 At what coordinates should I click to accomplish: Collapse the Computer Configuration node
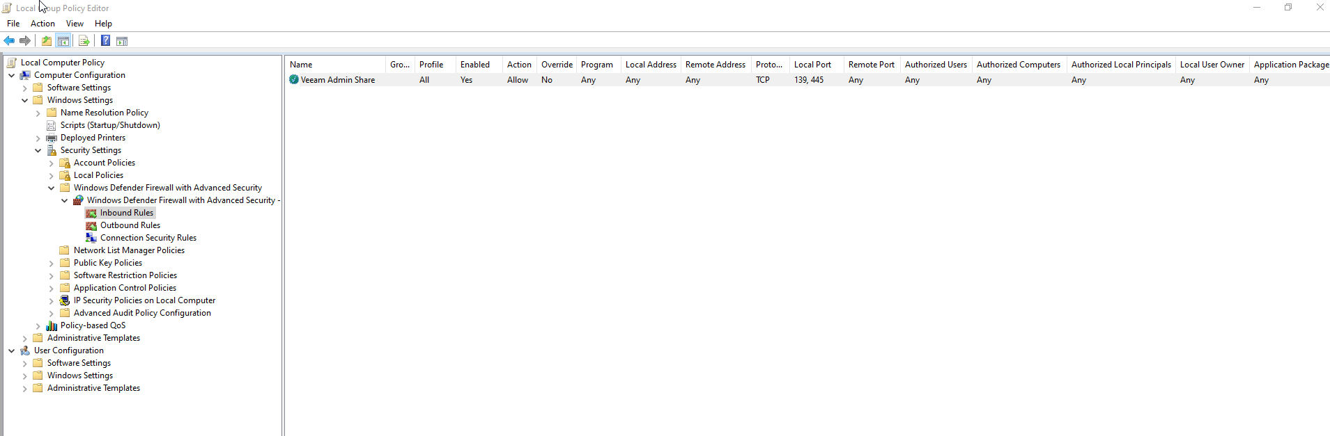click(x=12, y=75)
